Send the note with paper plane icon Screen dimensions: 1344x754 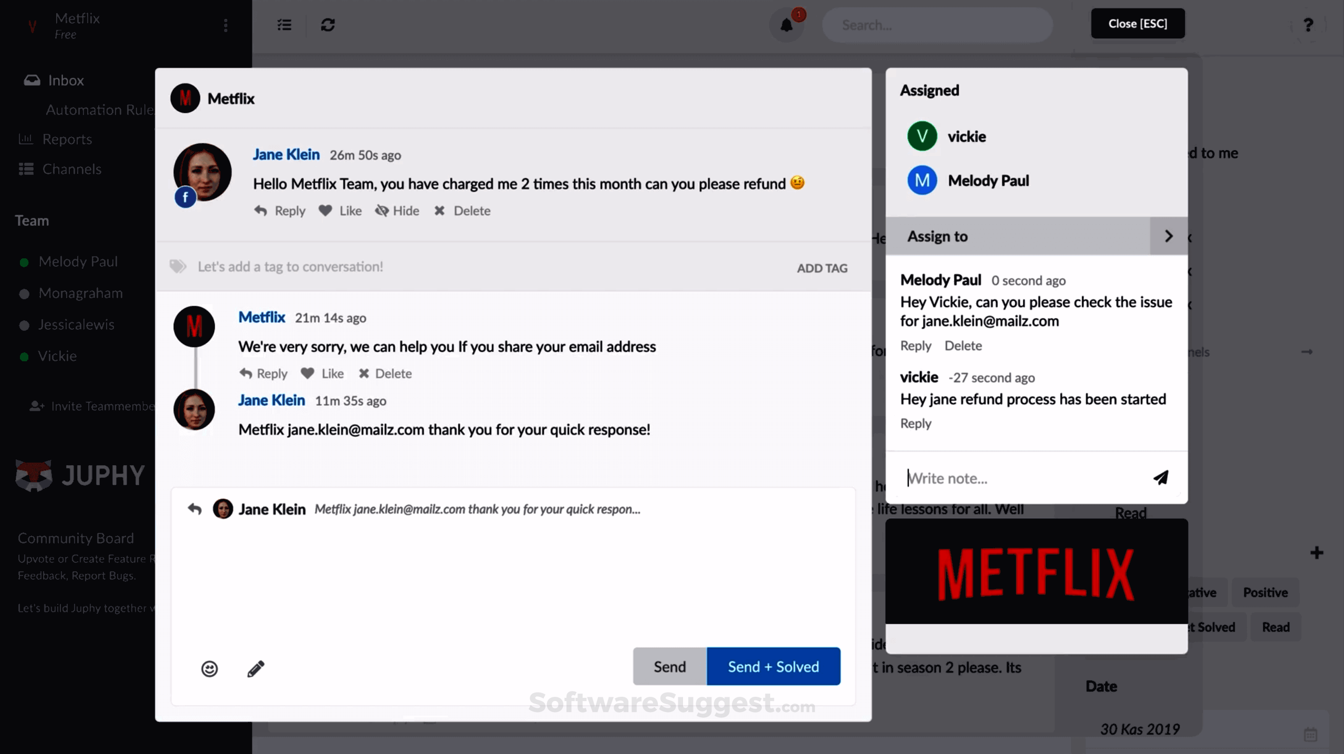tap(1161, 477)
